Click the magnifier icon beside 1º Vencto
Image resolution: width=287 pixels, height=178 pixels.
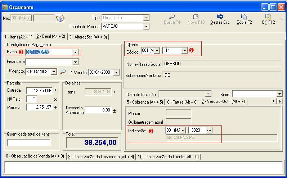[x=63, y=72]
